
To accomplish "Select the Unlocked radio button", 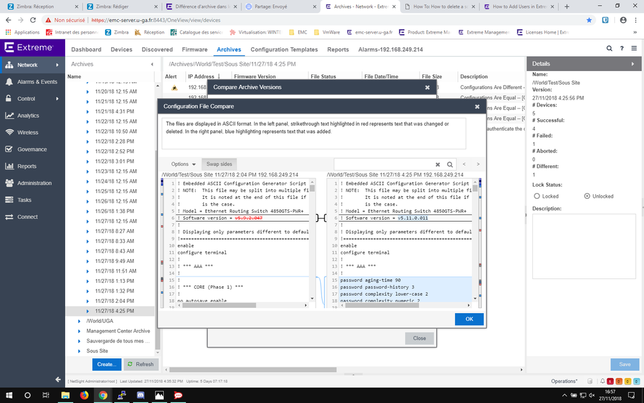I will [587, 196].
